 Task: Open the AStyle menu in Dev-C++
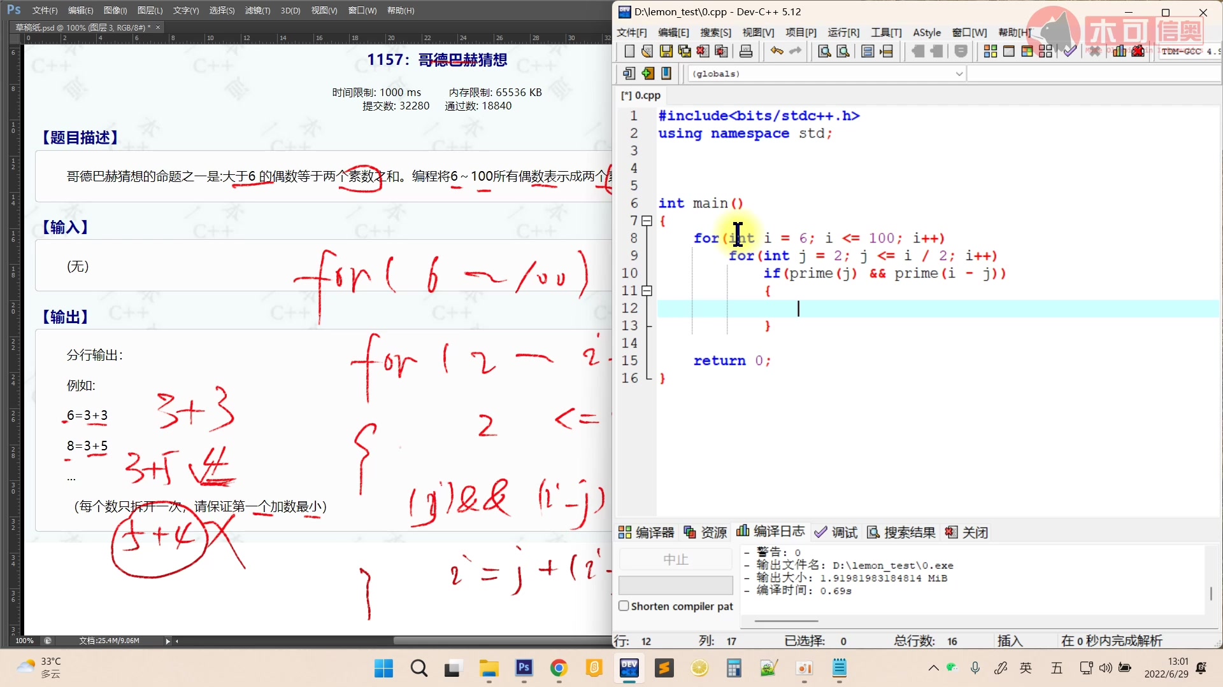coord(927,32)
